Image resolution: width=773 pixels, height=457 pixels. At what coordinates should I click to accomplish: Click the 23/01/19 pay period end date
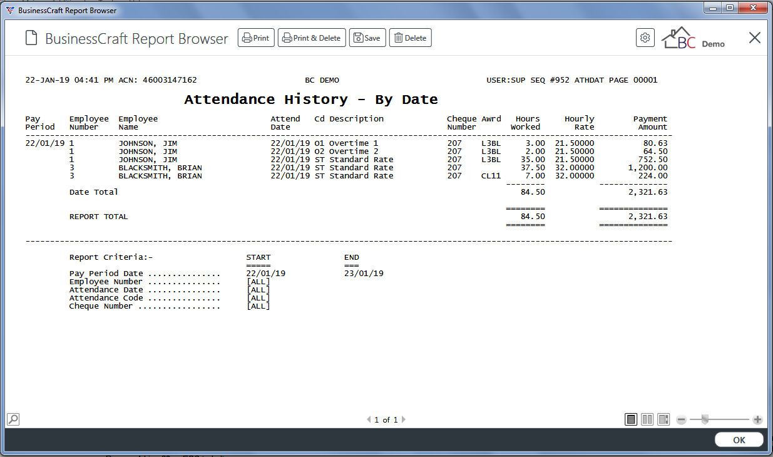[364, 274]
